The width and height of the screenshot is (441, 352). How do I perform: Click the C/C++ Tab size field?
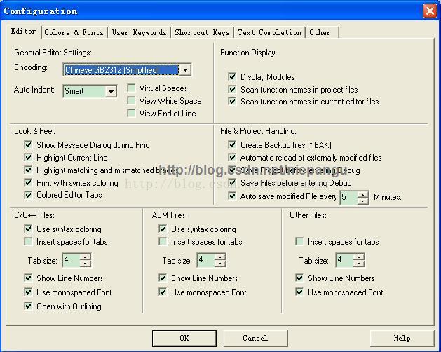[x=72, y=260]
